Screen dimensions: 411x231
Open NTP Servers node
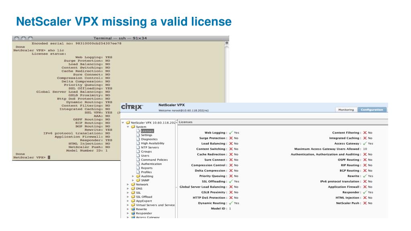click(150, 148)
